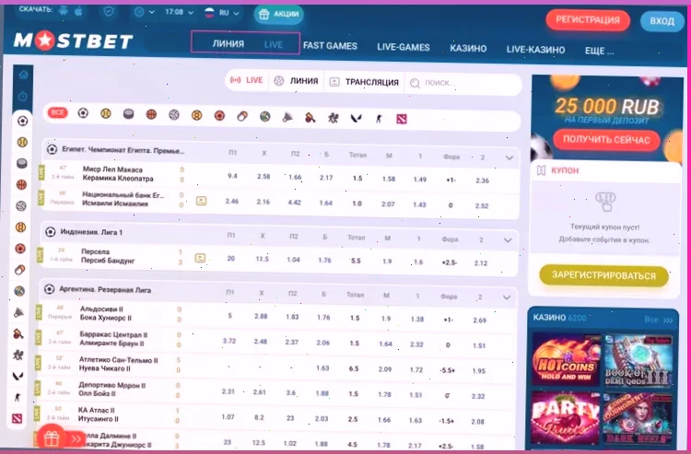
Task: Pick П1 odds 9.4 for Миср Лел Макаса
Action: click(x=232, y=176)
